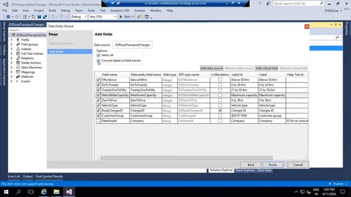Click the save toolbar icon
Image resolution: width=351 pixels, height=197 pixels.
coord(39,17)
